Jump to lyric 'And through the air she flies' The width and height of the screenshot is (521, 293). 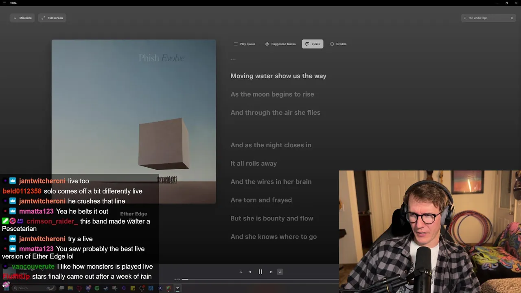(276, 113)
